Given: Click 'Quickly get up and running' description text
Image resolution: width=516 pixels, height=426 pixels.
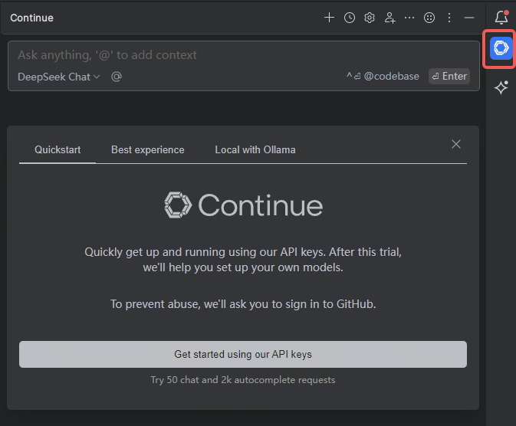Looking at the screenshot, I should pyautogui.click(x=243, y=260).
